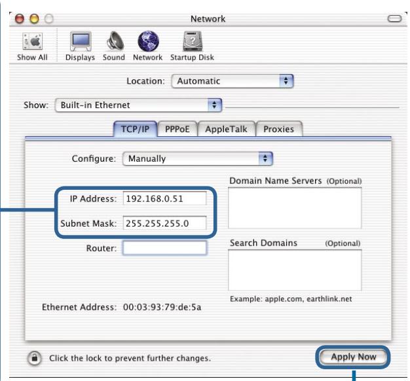
Task: Click the IP Address field
Action: pos(164,198)
